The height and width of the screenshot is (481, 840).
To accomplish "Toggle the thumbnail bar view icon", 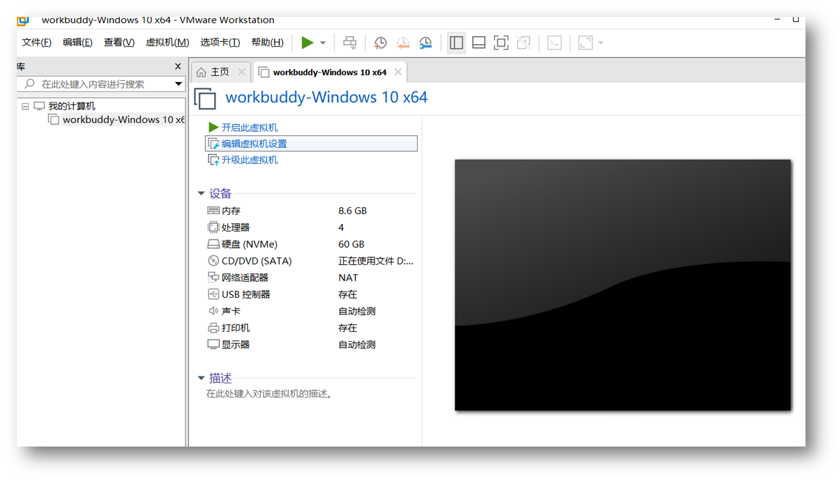I will click(x=479, y=42).
